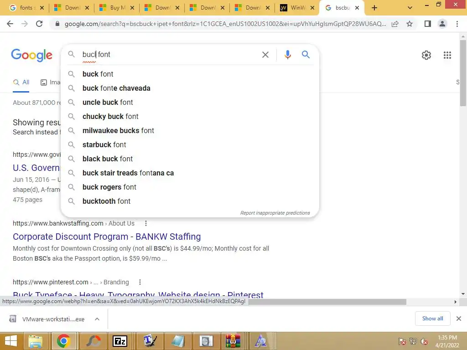Screen dimensions: 467x350
Task: Click 'Report inappropriate predictions' link
Action: (275, 213)
